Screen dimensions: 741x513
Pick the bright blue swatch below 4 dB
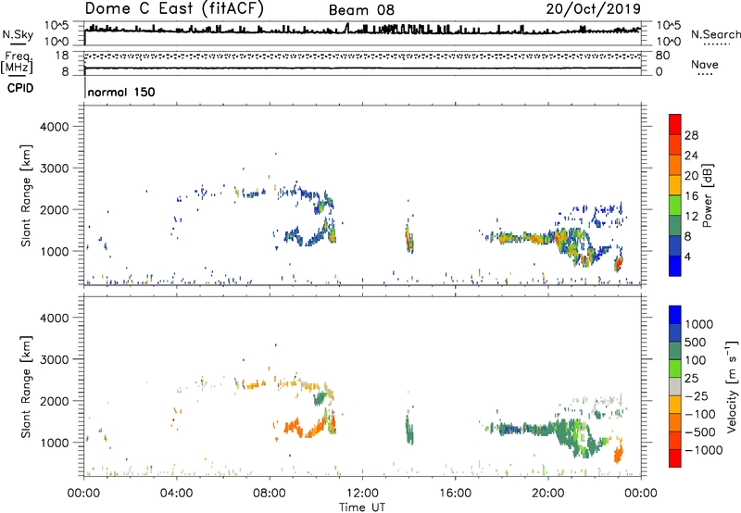point(675,266)
